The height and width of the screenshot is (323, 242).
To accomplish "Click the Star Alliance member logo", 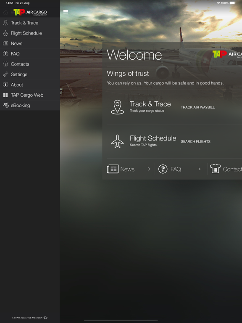I will coord(30,318).
